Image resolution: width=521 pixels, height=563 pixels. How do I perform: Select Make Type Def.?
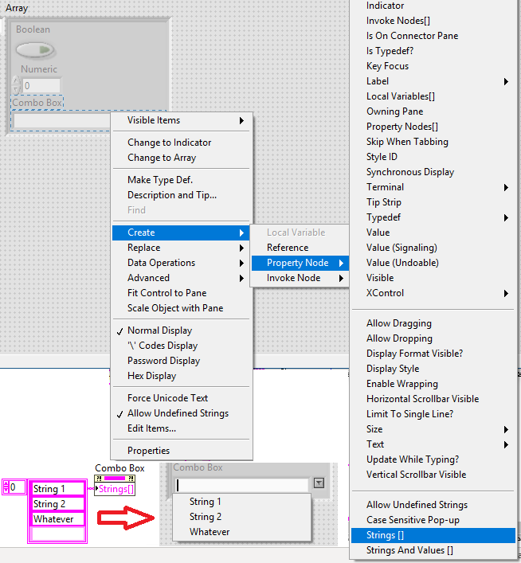click(181, 180)
